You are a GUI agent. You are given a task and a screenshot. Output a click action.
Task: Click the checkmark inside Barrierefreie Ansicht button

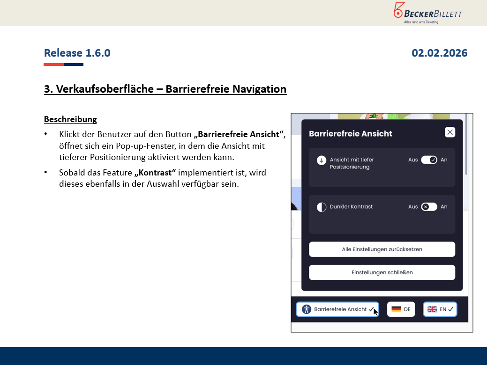click(x=371, y=309)
